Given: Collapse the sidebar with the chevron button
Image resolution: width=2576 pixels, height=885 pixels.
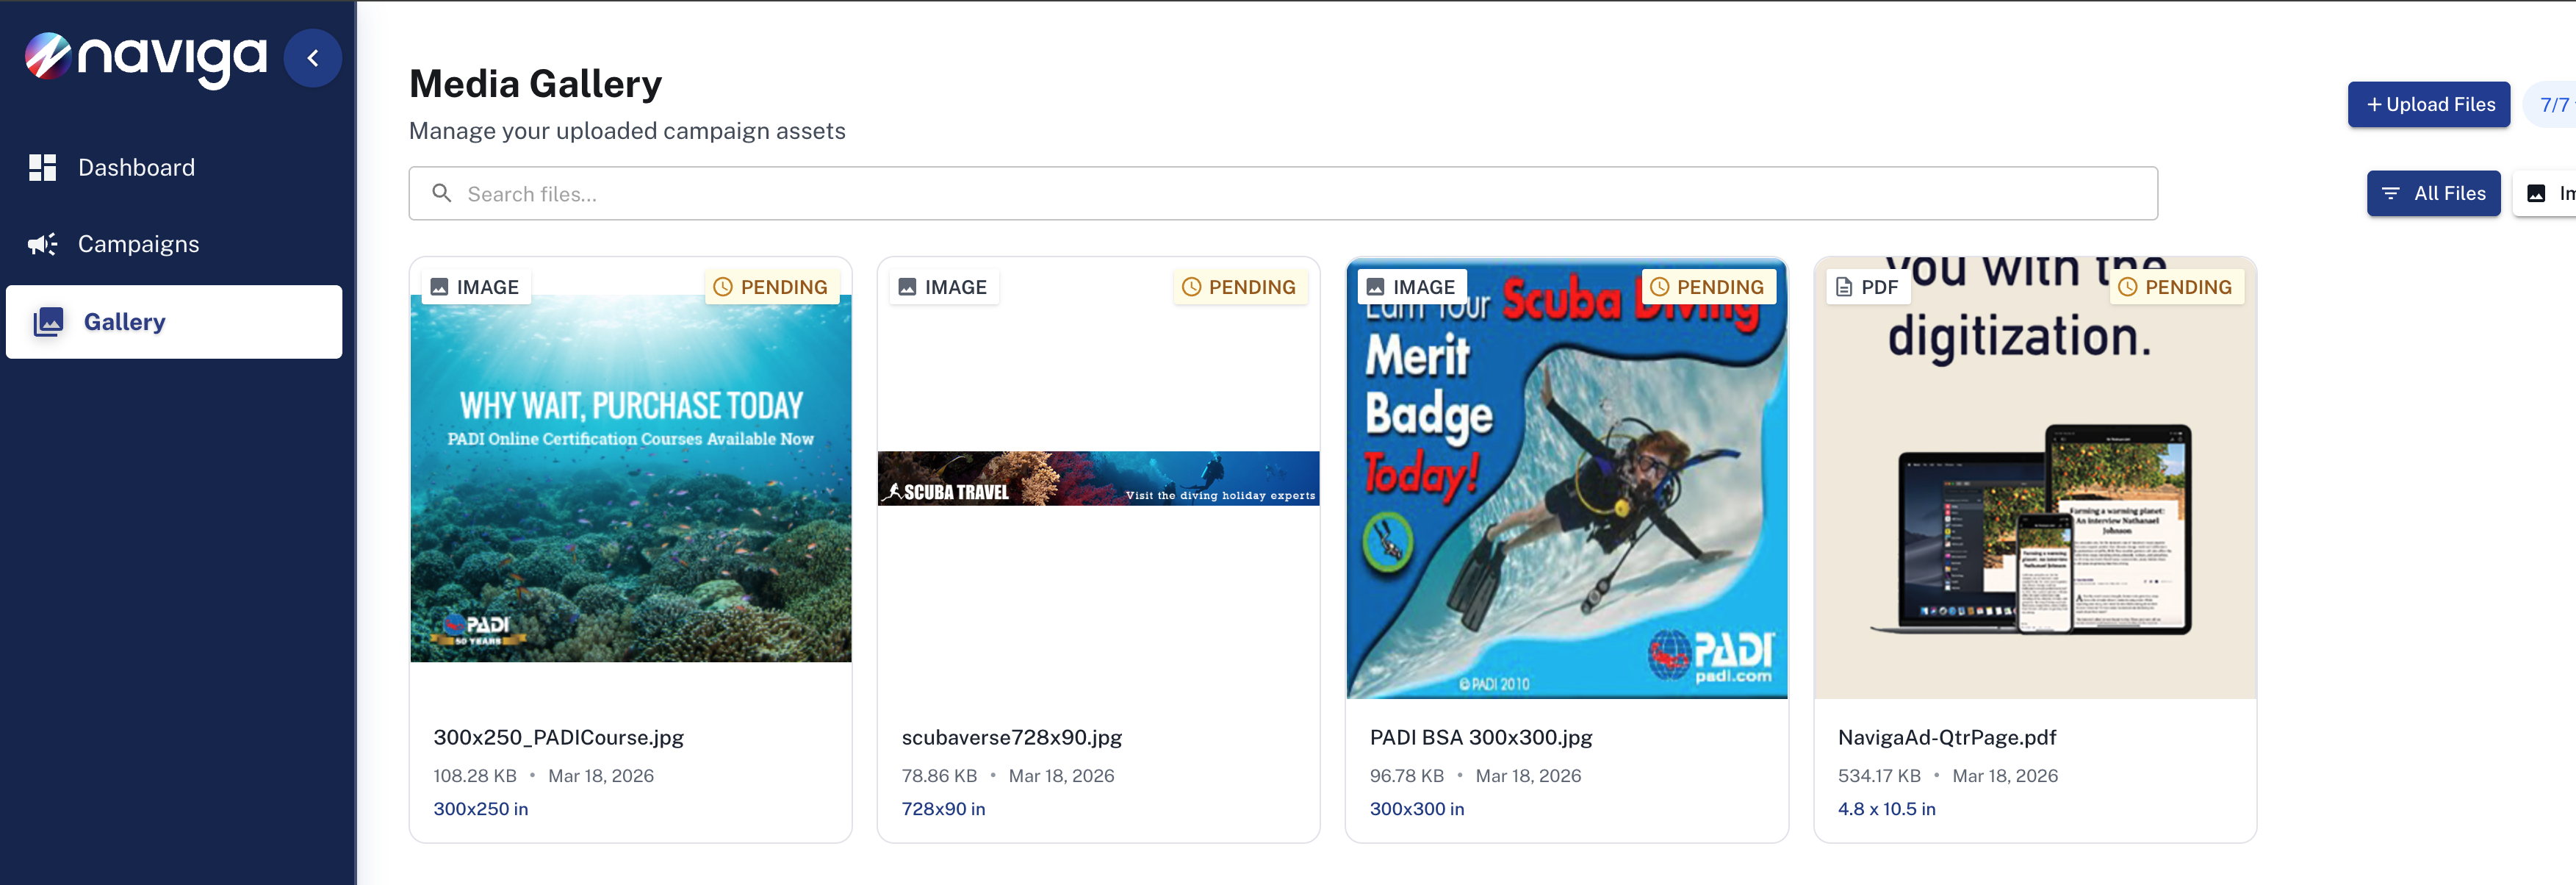Looking at the screenshot, I should (313, 58).
